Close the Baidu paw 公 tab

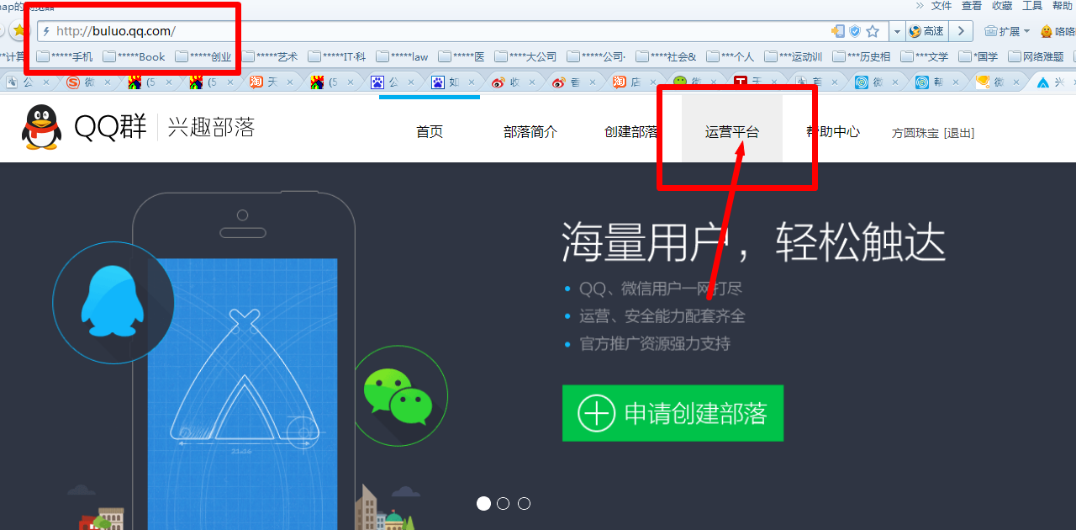(410, 82)
